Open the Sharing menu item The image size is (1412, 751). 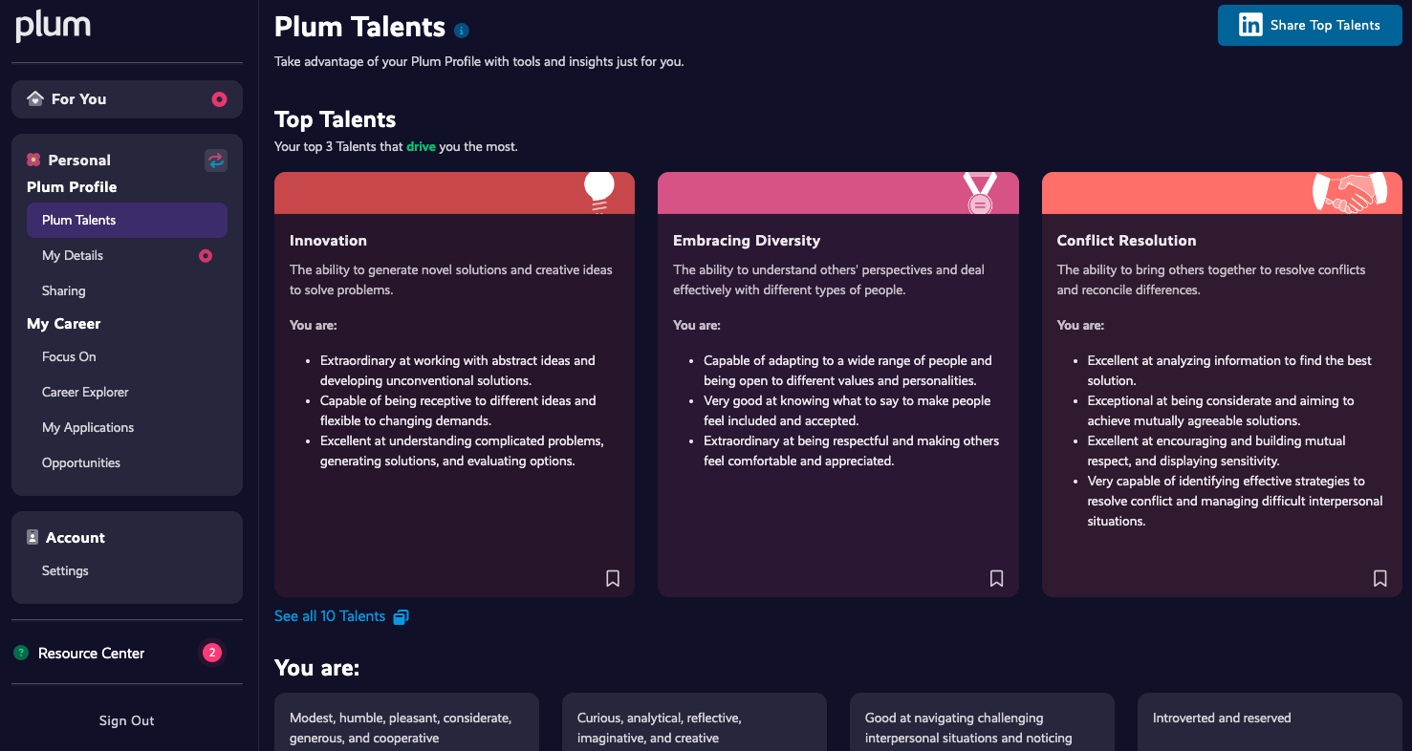(64, 290)
